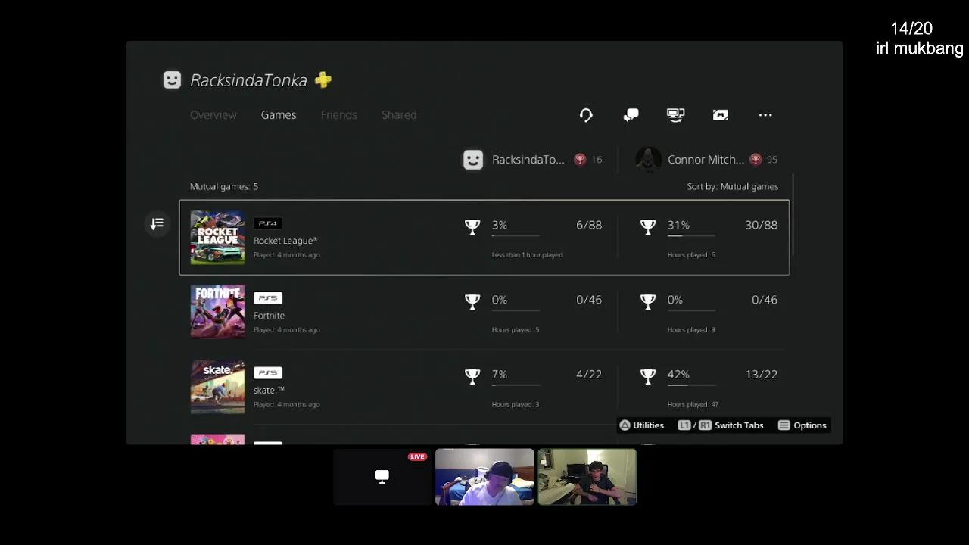Image resolution: width=969 pixels, height=545 pixels.
Task: Select the LIVE screen share tile
Action: pos(382,477)
